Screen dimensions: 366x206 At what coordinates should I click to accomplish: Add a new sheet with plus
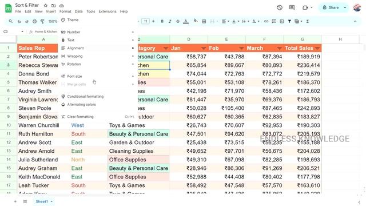pos(15,201)
